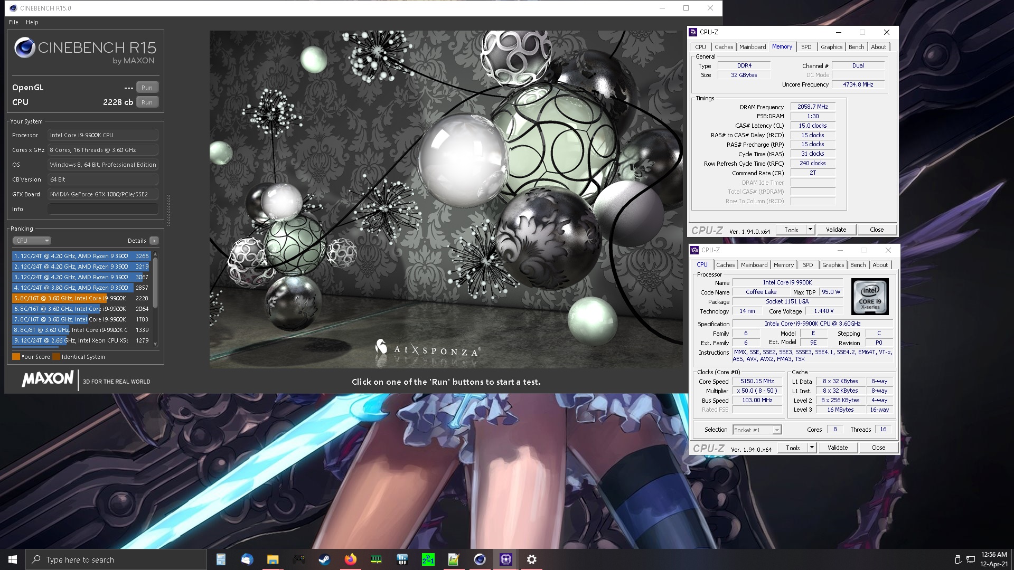The image size is (1014, 570).
Task: Switch to CPU-Z via taskbar icon
Action: [505, 559]
